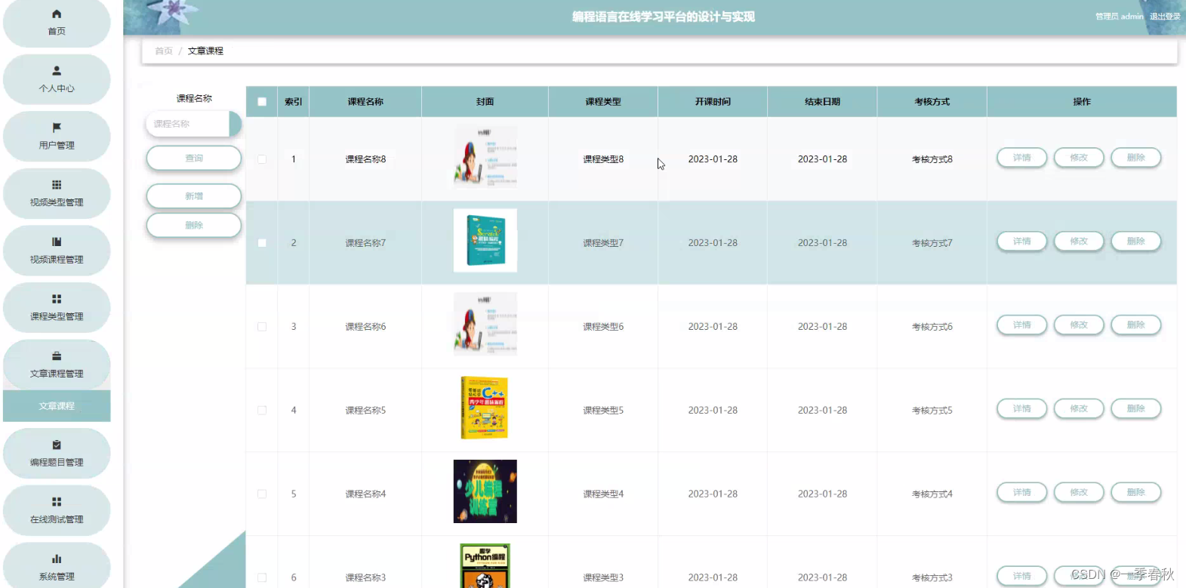Open 个人中心 personal center menu
This screenshot has width=1186, height=588.
(x=57, y=79)
